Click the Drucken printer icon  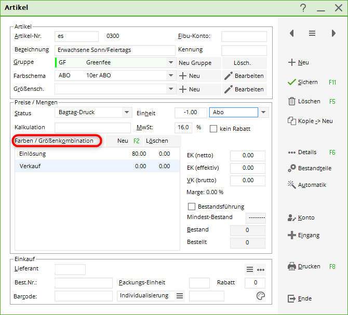tap(291, 266)
